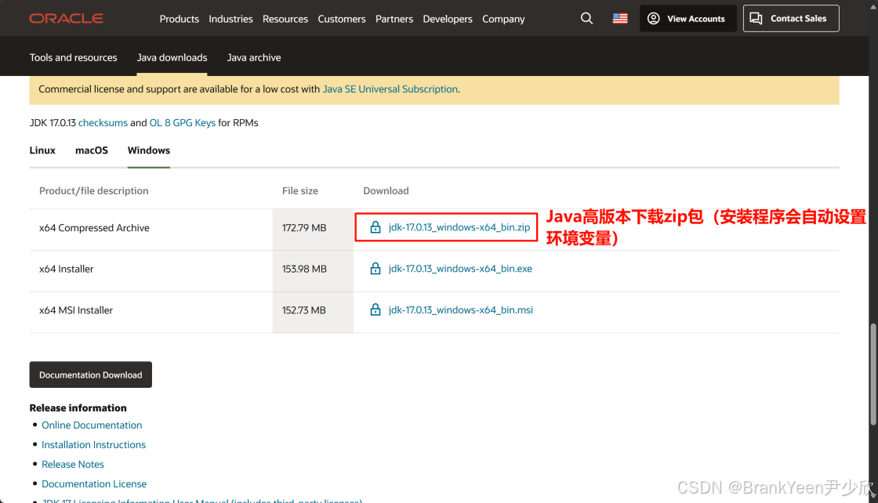Click the user icon in View Accounts
The height and width of the screenshot is (503, 878).
click(x=654, y=19)
